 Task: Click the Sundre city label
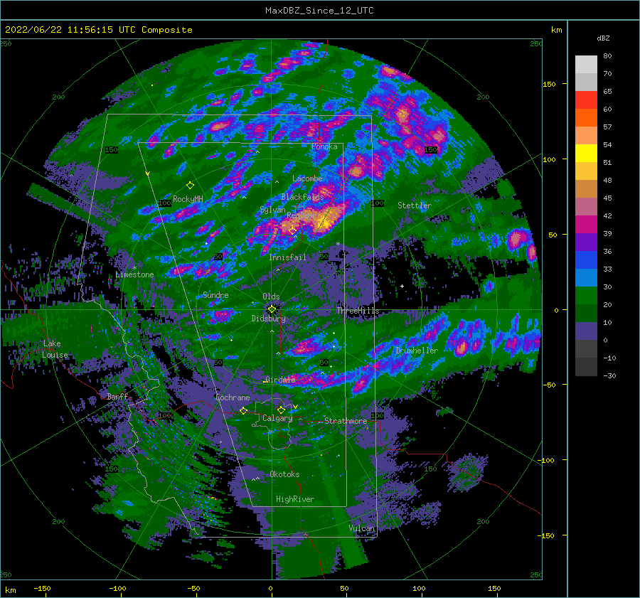(x=215, y=294)
